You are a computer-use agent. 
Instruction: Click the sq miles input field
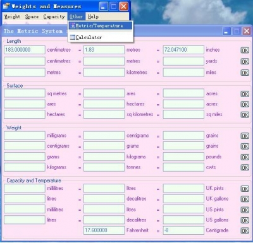click(183, 114)
